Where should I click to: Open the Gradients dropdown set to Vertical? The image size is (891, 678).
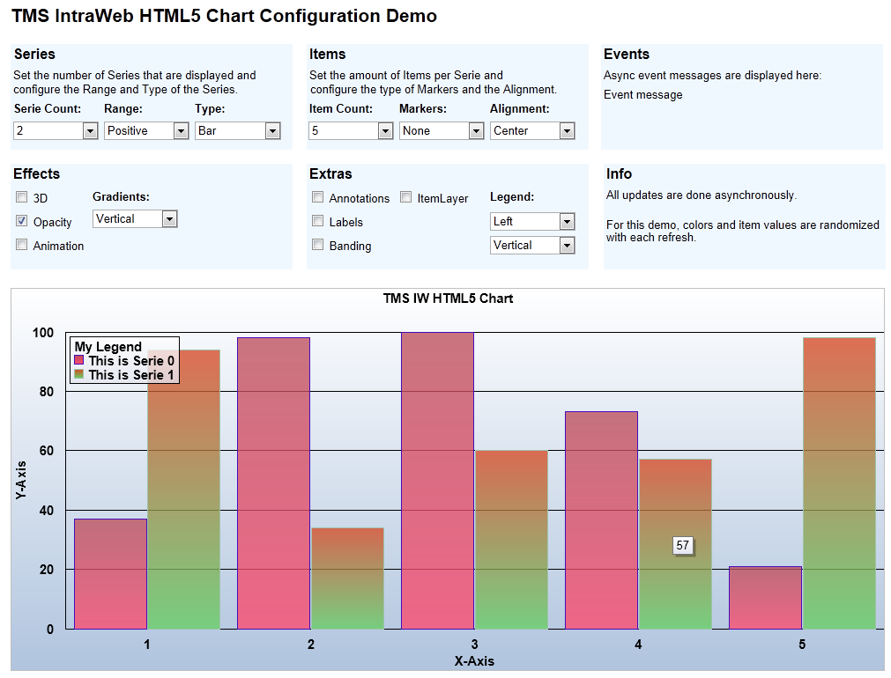pyautogui.click(x=168, y=218)
